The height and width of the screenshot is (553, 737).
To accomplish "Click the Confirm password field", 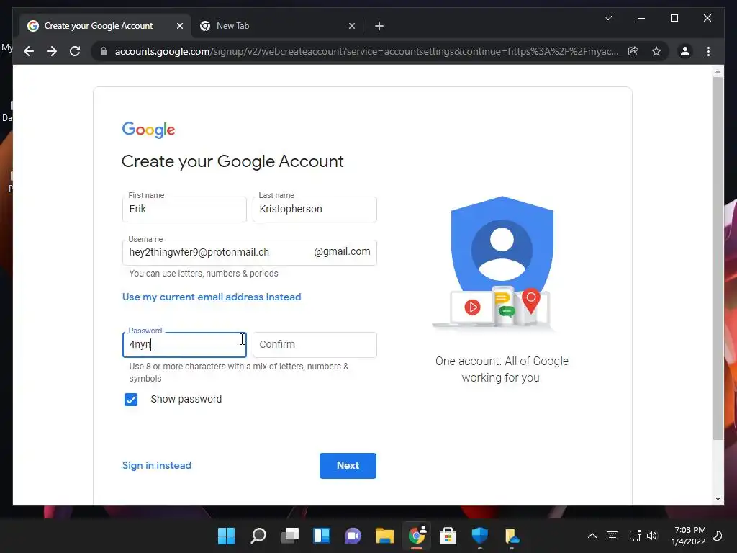I will tap(315, 345).
